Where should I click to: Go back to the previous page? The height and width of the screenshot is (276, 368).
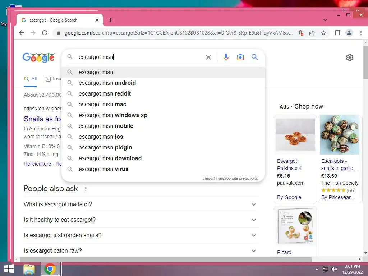pos(22,33)
